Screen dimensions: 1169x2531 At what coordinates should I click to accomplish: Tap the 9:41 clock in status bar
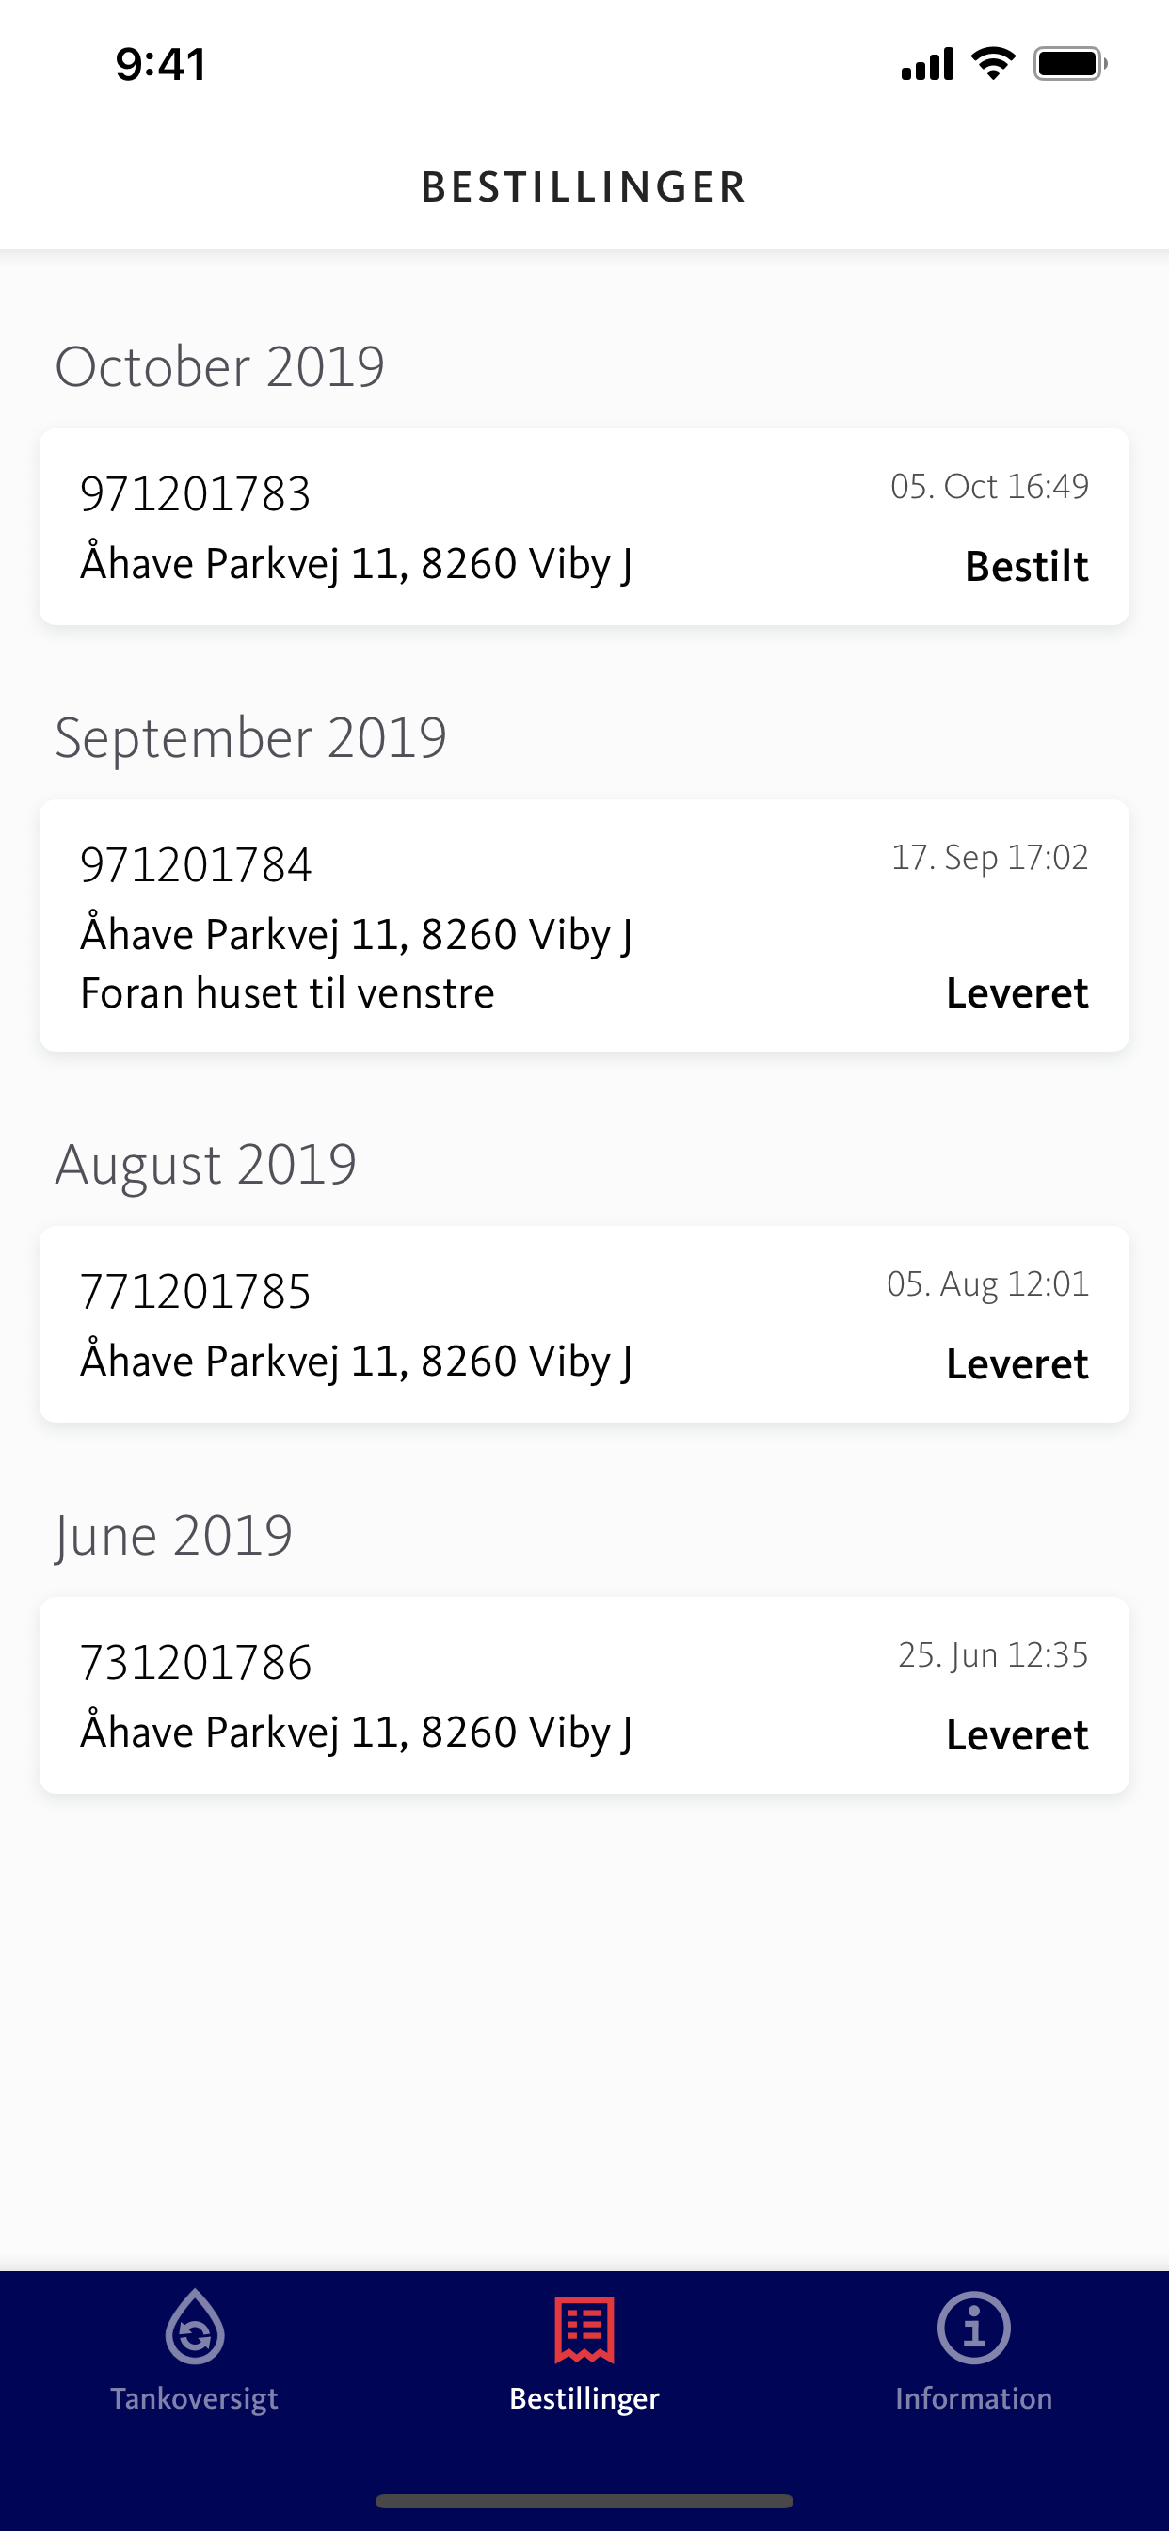click(161, 64)
